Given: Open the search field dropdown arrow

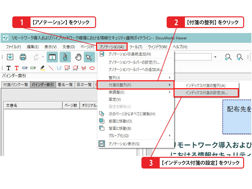Looking at the screenshot, I should (215, 57).
